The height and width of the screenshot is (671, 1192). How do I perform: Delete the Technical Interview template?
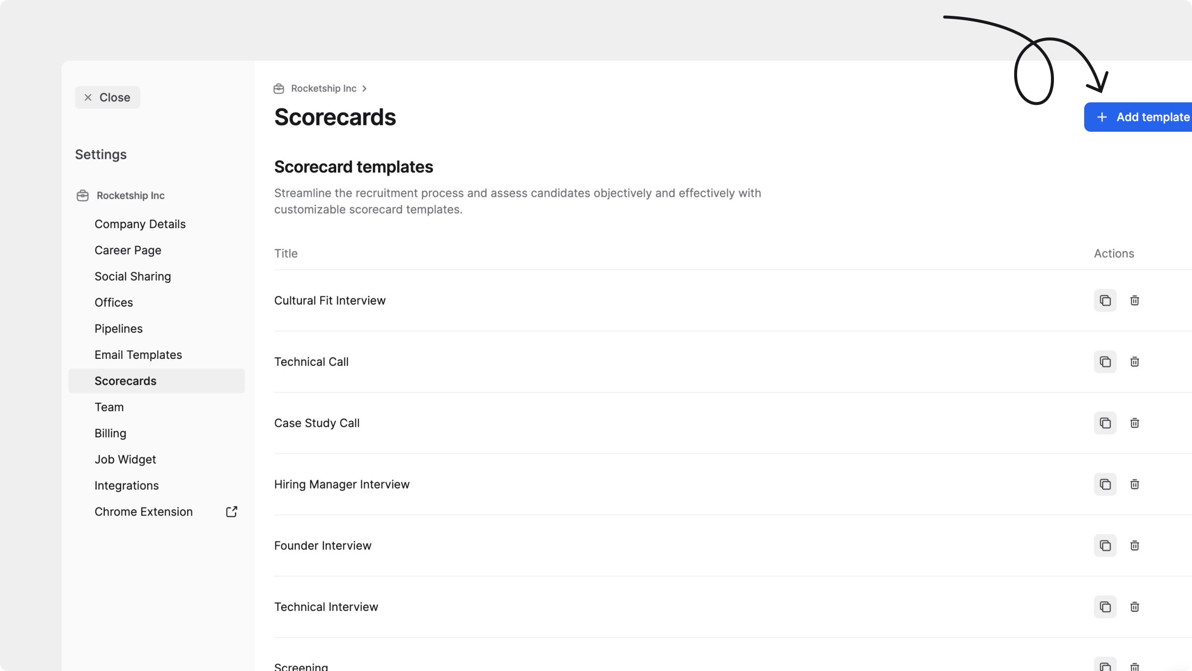1134,607
